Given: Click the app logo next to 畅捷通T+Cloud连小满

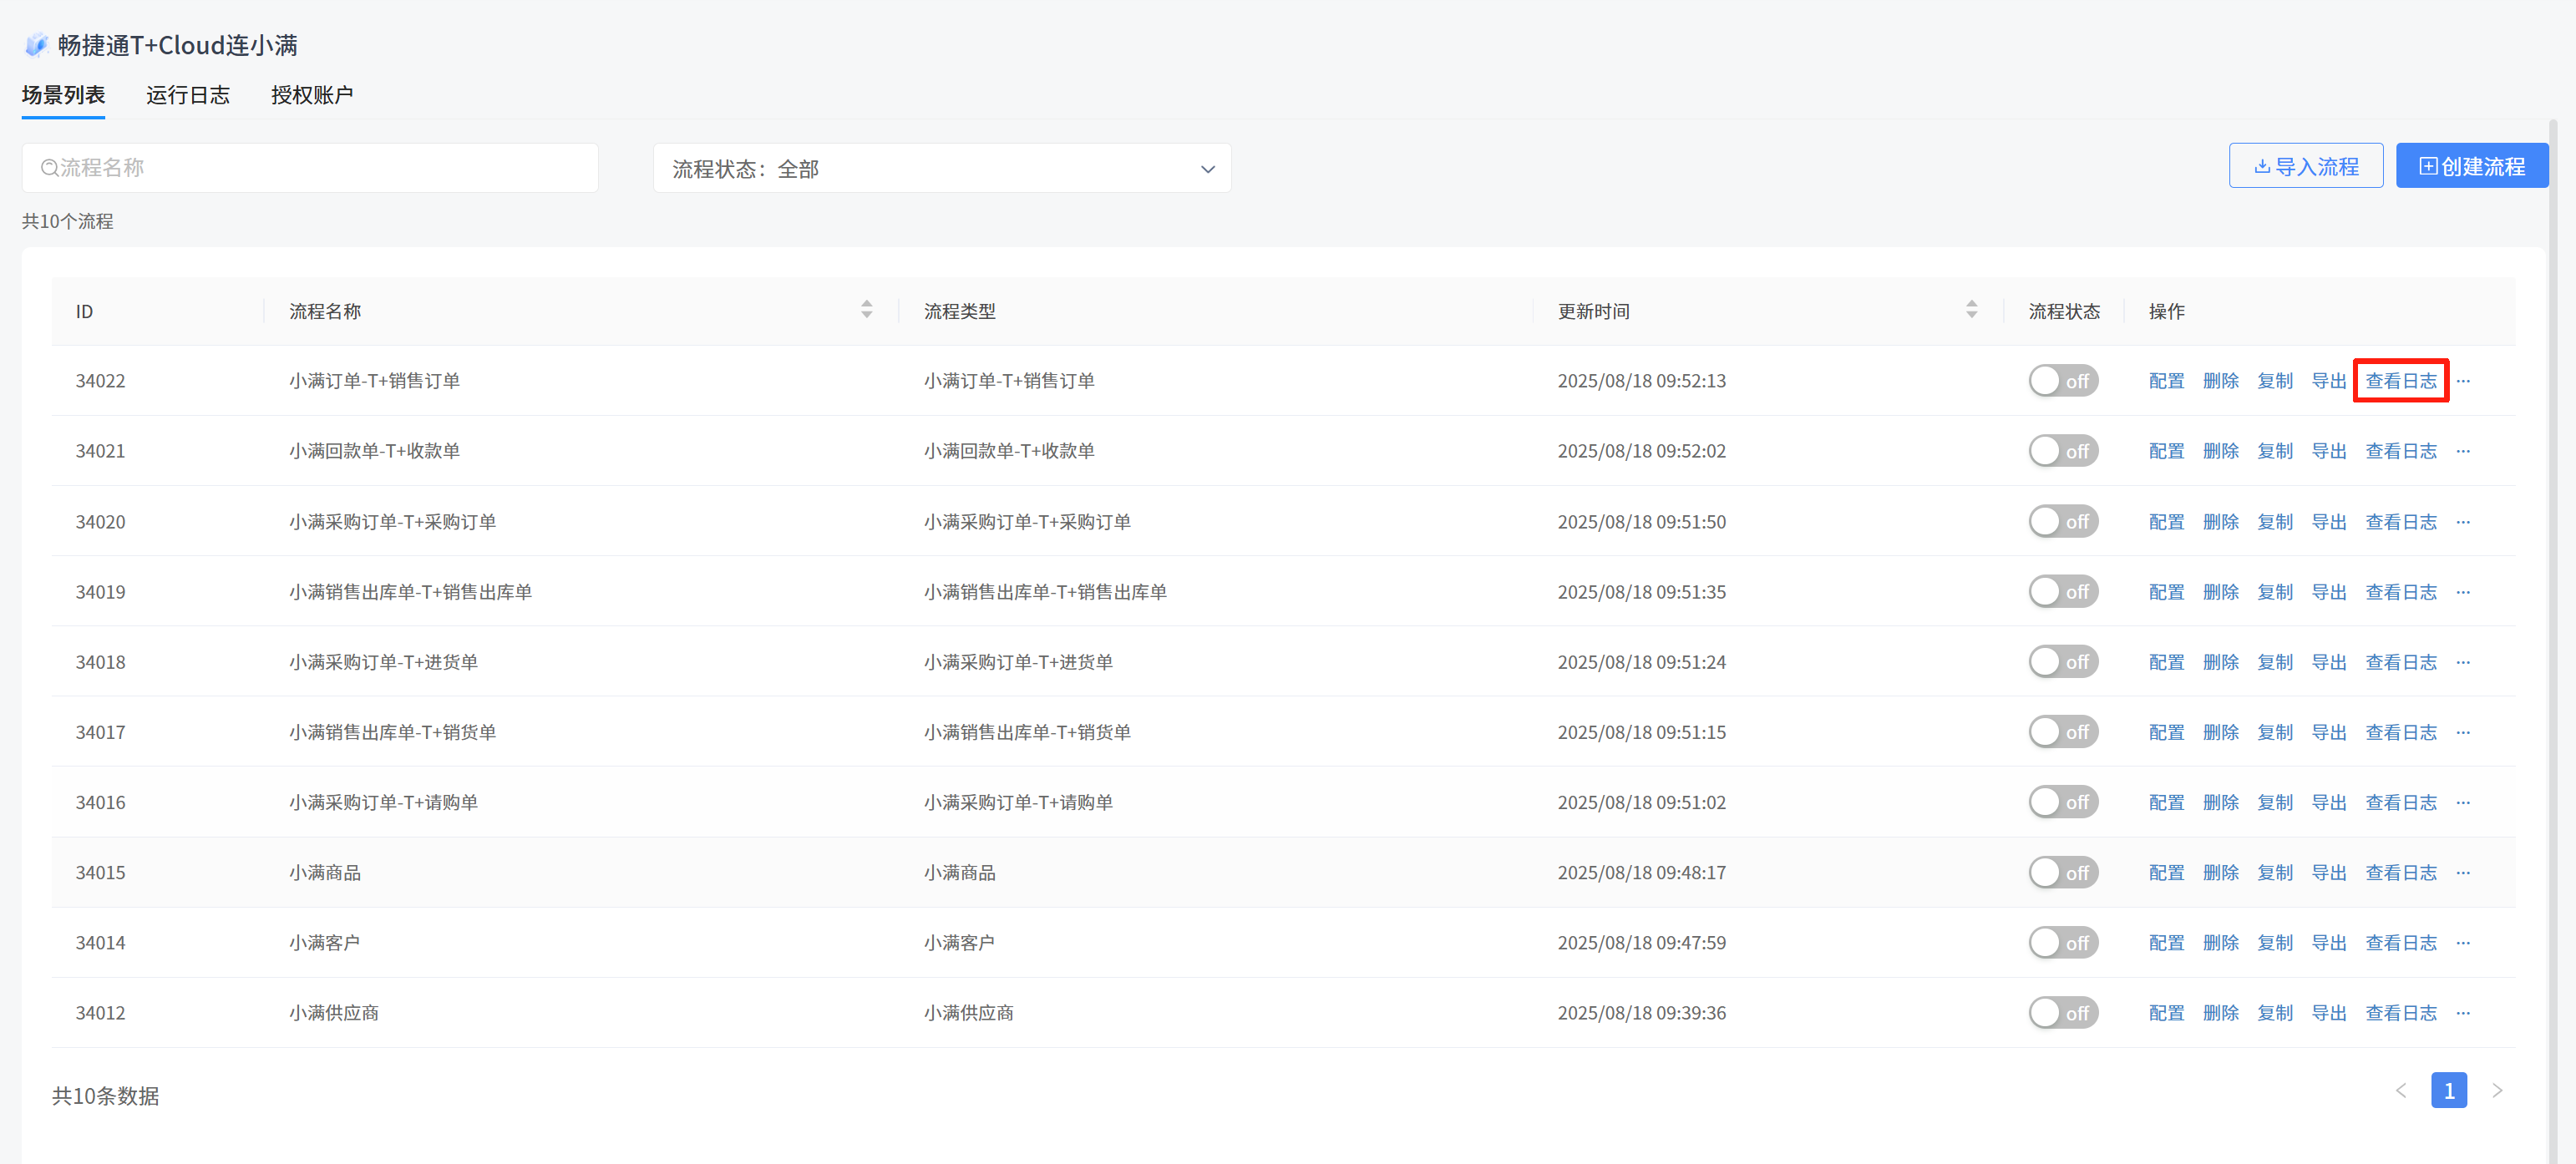Looking at the screenshot, I should (36, 45).
